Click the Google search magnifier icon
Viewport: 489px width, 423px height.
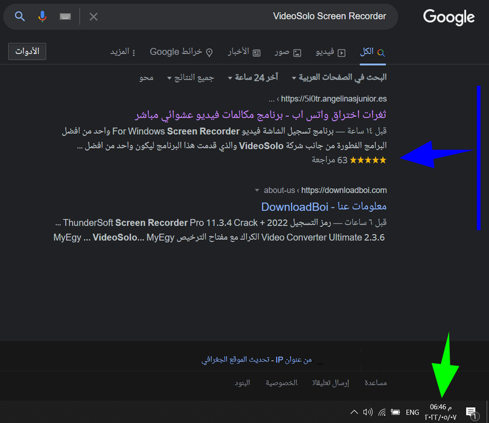[20, 16]
